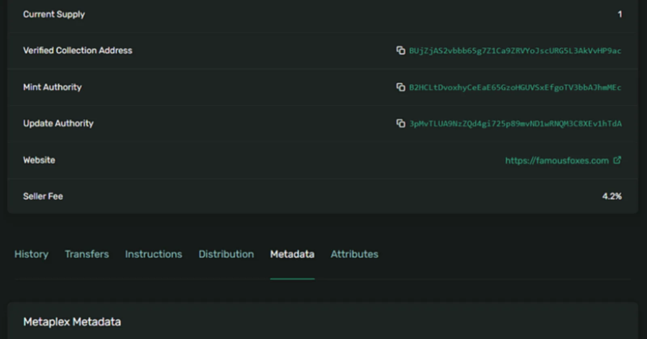Click the Current Supply value 1
This screenshot has width=647, height=339.
[620, 15]
